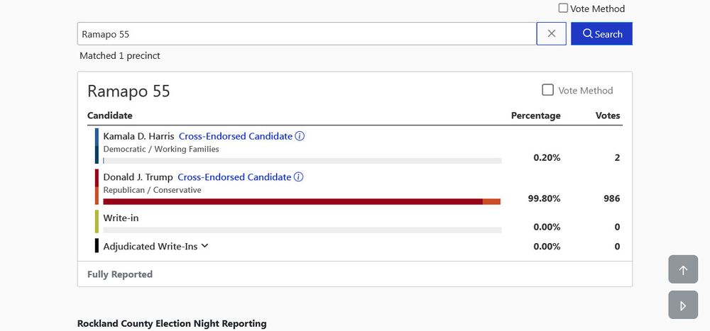Click the Search button

click(x=601, y=33)
